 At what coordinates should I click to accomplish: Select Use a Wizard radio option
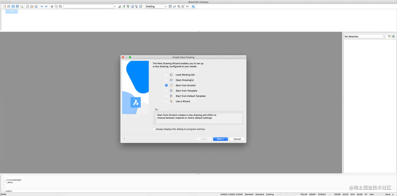click(x=166, y=101)
